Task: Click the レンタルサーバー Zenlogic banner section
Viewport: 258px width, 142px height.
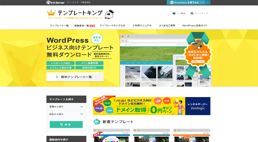Action: coord(198,106)
